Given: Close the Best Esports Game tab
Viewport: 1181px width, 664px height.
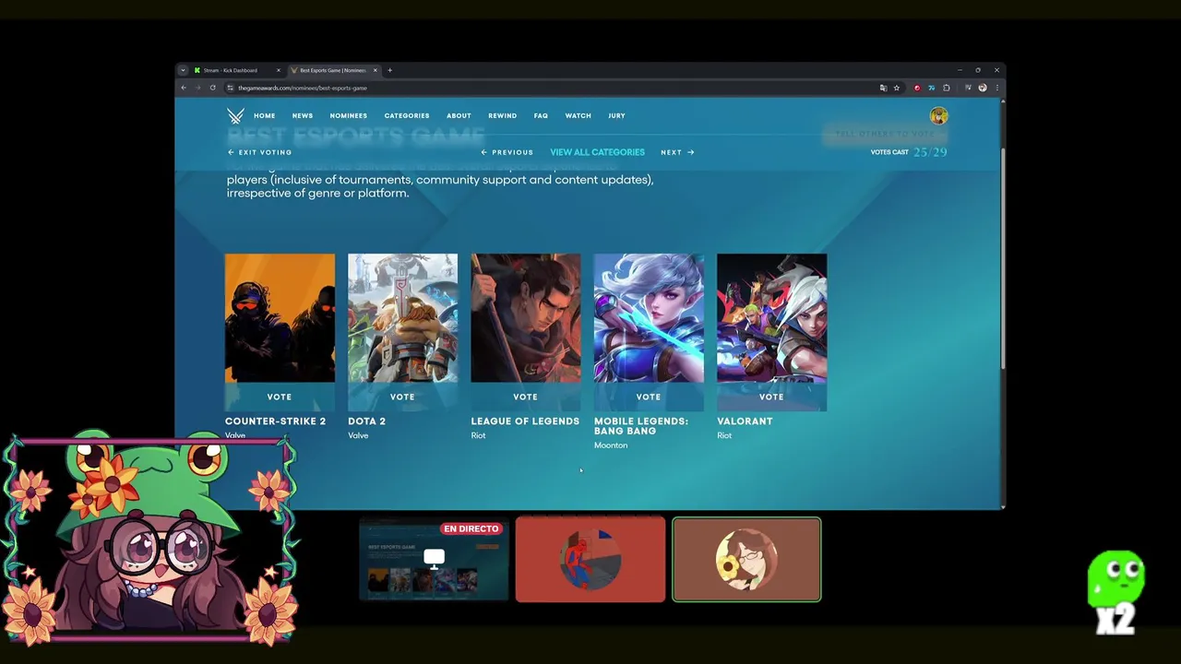Looking at the screenshot, I should pos(375,70).
